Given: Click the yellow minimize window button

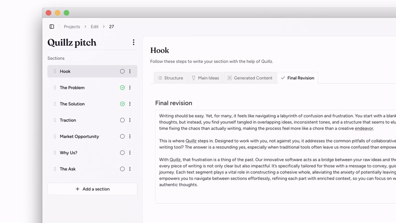Looking at the screenshot, I should [57, 13].
